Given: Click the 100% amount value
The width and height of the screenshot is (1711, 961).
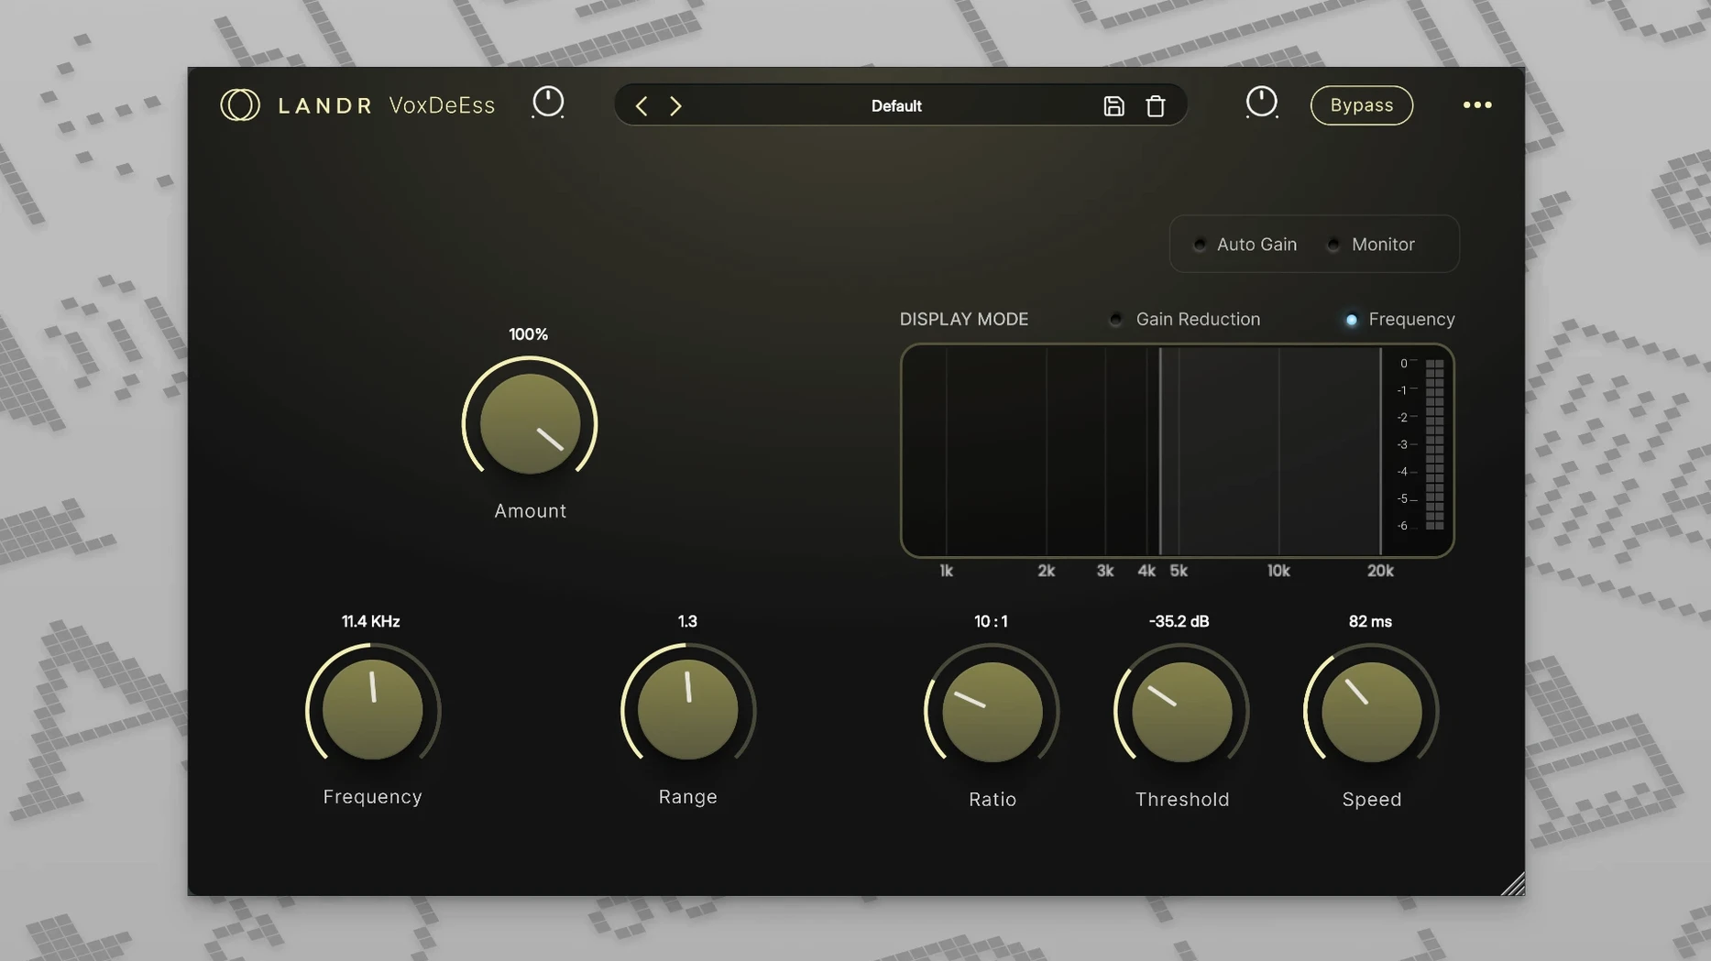Looking at the screenshot, I should 529,335.
